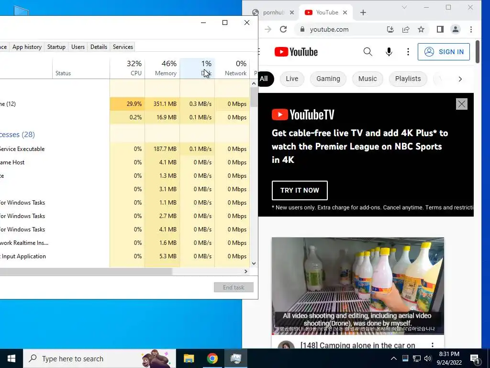Viewport: 490px width, 368px height.
Task: Switch to the App history tab
Action: click(x=27, y=47)
